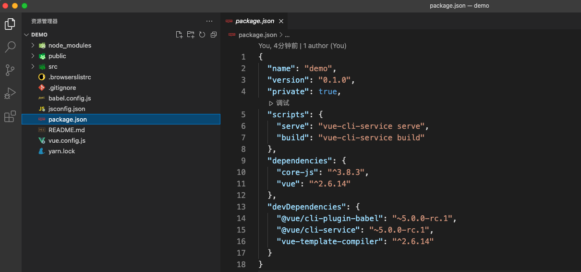Screen dimensions: 581x272
Task: Click the breadcrumb ellipsis after package.json
Action: pyautogui.click(x=287, y=35)
